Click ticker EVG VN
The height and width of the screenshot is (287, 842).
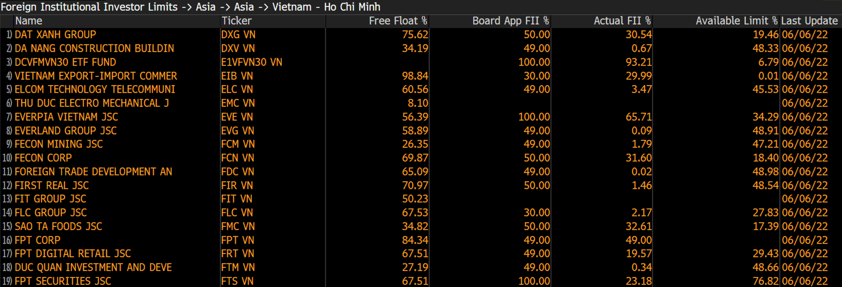click(237, 130)
